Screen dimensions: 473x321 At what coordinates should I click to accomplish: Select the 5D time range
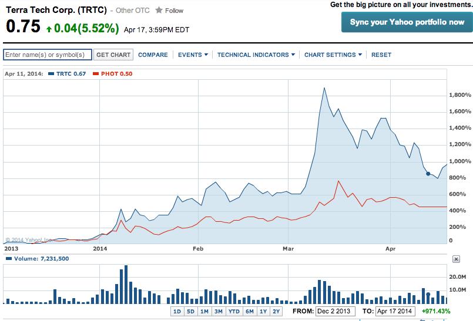pyautogui.click(x=190, y=312)
